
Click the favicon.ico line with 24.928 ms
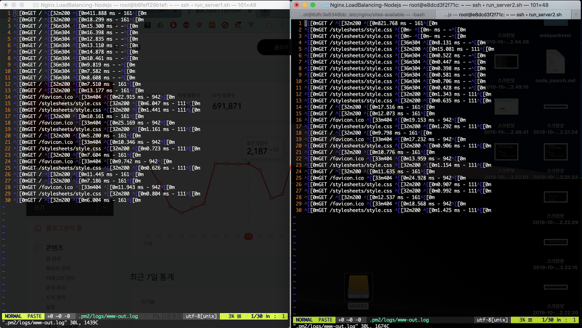[x=385, y=178]
